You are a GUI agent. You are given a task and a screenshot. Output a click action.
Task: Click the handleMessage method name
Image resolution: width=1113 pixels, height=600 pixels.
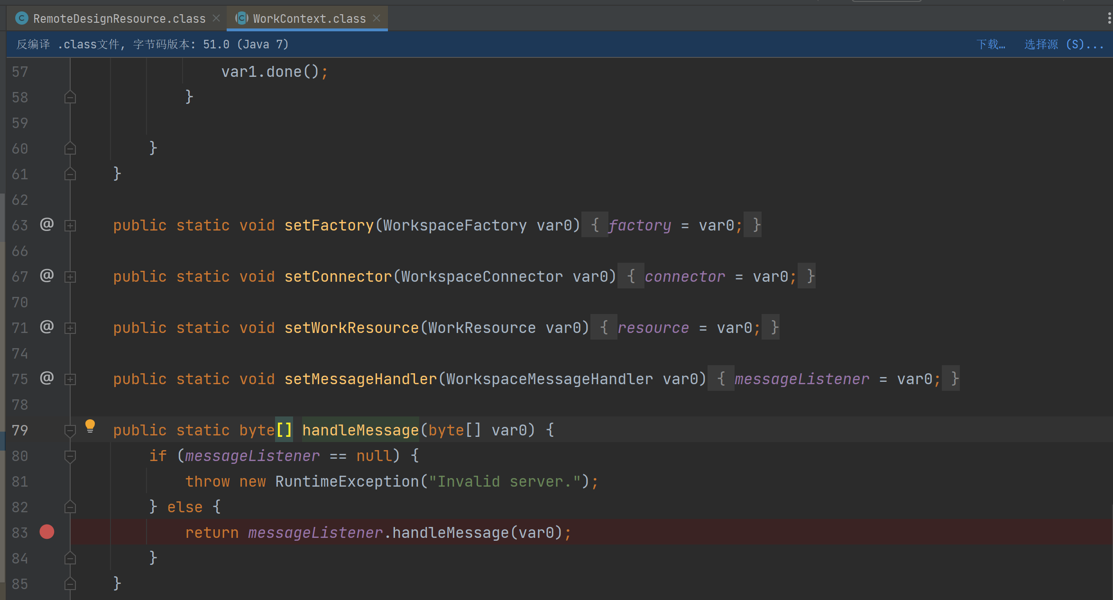tap(360, 430)
